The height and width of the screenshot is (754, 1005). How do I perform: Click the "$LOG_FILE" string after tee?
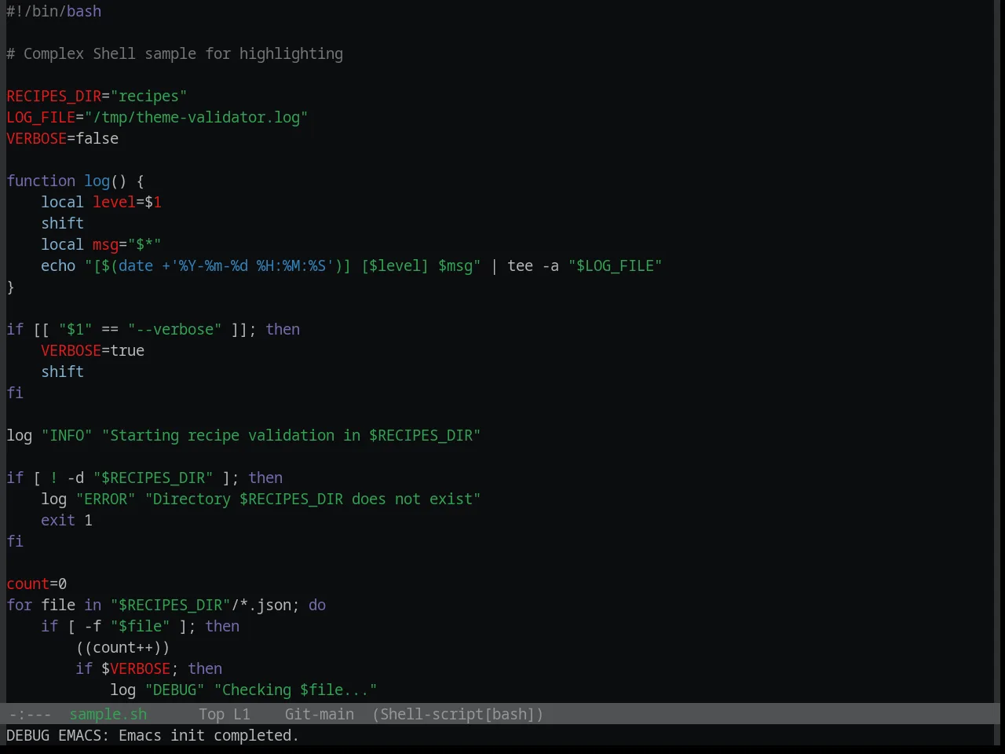coord(616,265)
